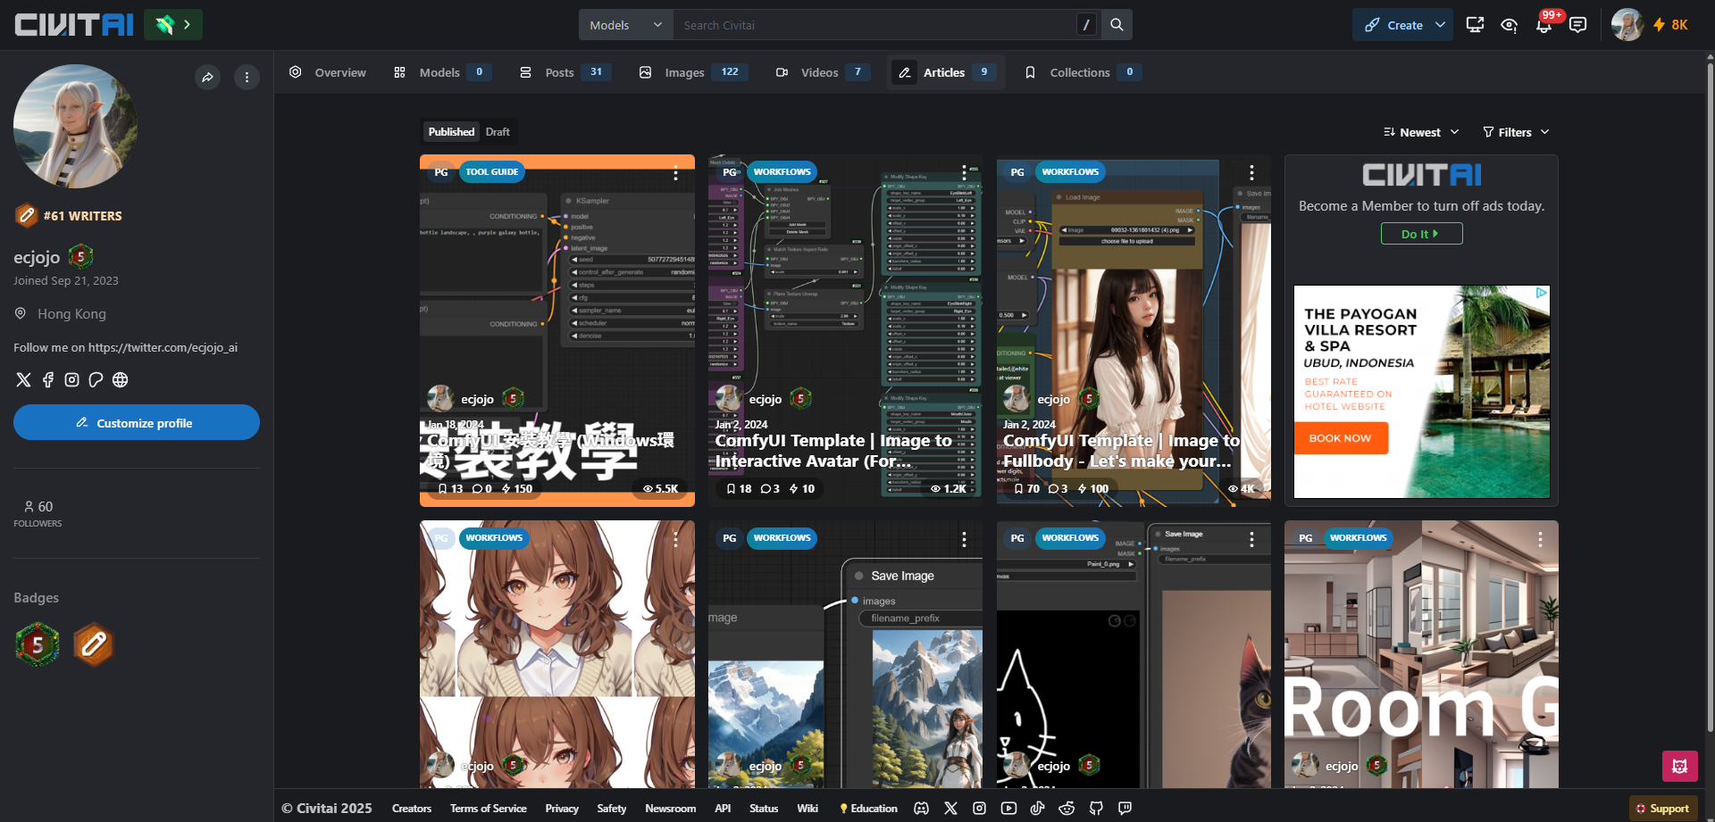Open the chat messages icon
1715x822 pixels.
[x=1577, y=25]
